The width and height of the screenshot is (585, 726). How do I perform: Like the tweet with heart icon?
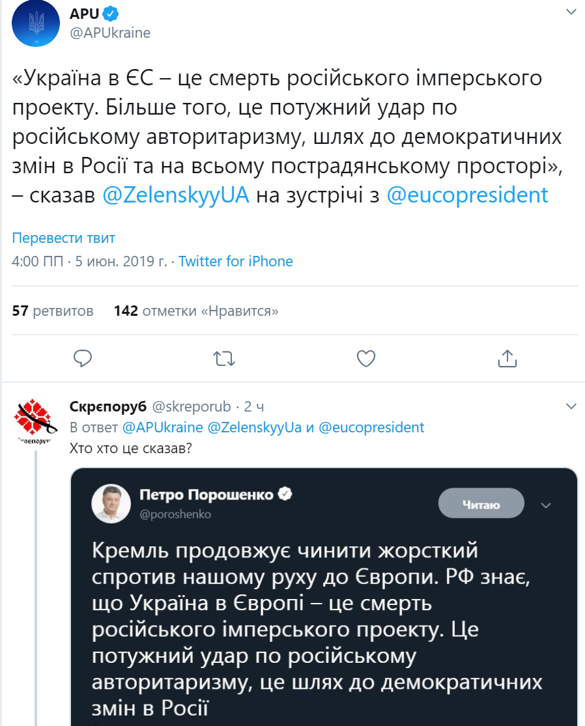366,357
